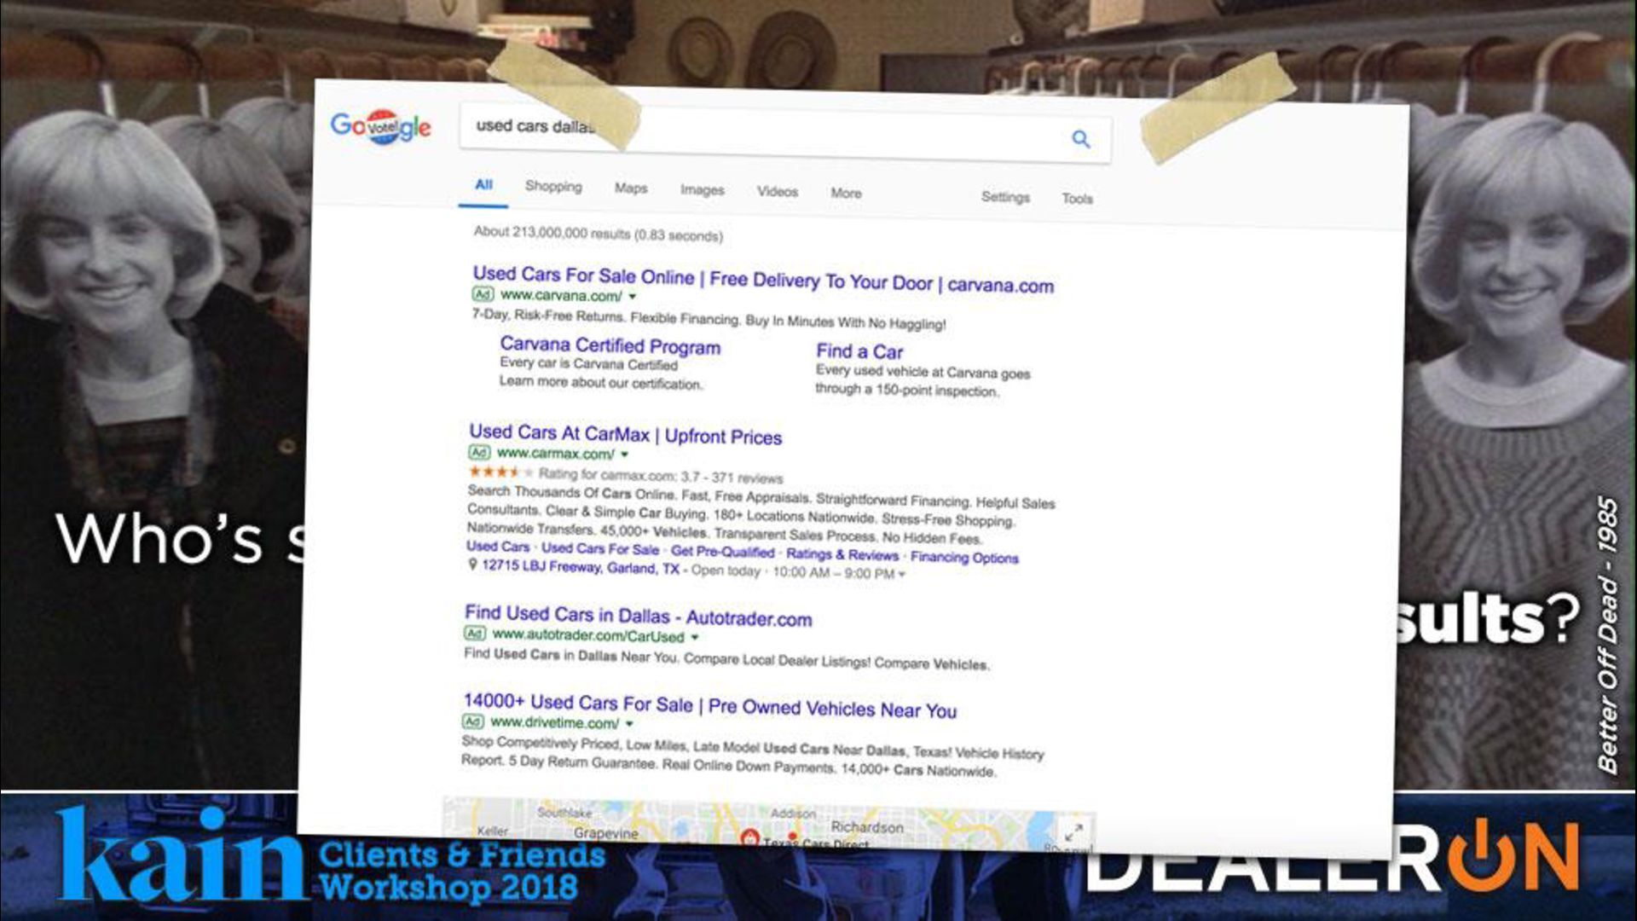
Task: Open 'Find Used Cars in Dallas - Autotrader.com'
Action: coord(638,616)
